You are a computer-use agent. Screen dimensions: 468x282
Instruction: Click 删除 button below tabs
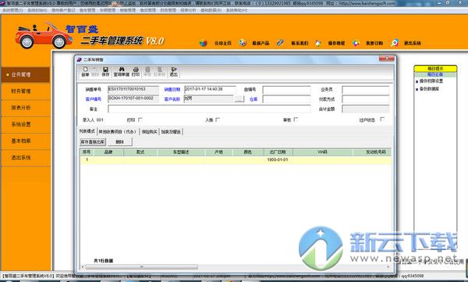tap(119, 141)
